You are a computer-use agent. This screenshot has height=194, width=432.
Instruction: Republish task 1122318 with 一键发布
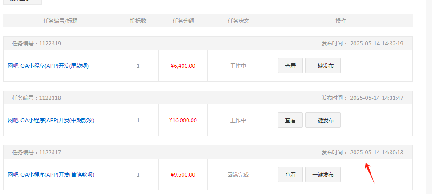(323, 120)
